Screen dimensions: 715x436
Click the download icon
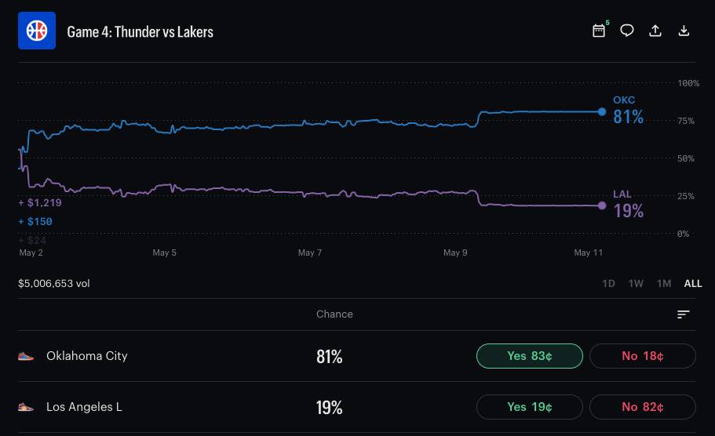684,31
